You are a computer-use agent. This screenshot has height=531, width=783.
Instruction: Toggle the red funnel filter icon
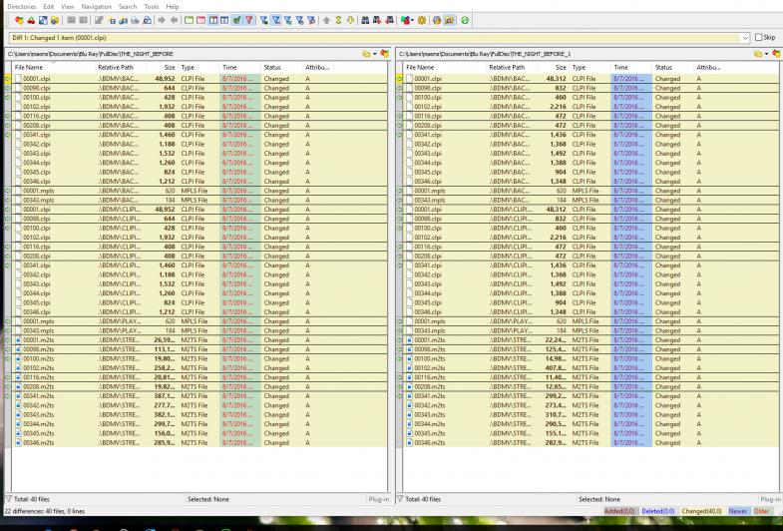click(x=248, y=21)
